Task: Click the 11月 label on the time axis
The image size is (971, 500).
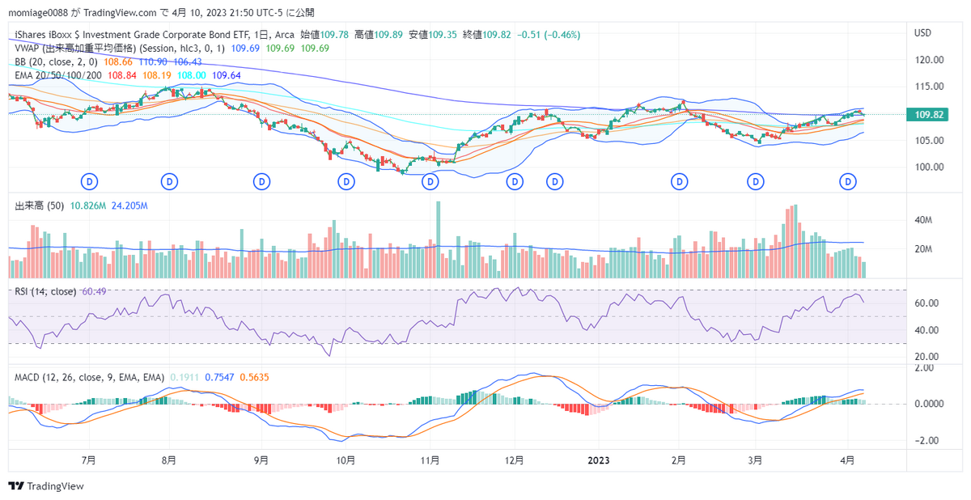Action: pyautogui.click(x=430, y=460)
